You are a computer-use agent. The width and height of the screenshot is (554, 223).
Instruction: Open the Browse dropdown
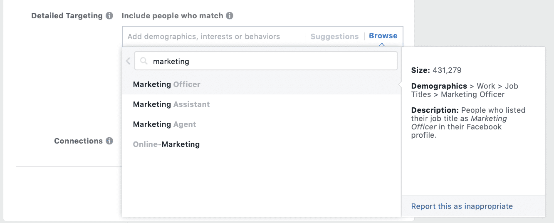(x=383, y=36)
